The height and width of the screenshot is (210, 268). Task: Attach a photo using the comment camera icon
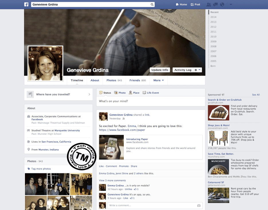point(199,205)
